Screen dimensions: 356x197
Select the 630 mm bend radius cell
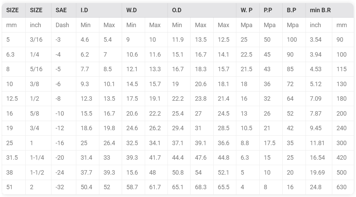pyautogui.click(x=342, y=187)
